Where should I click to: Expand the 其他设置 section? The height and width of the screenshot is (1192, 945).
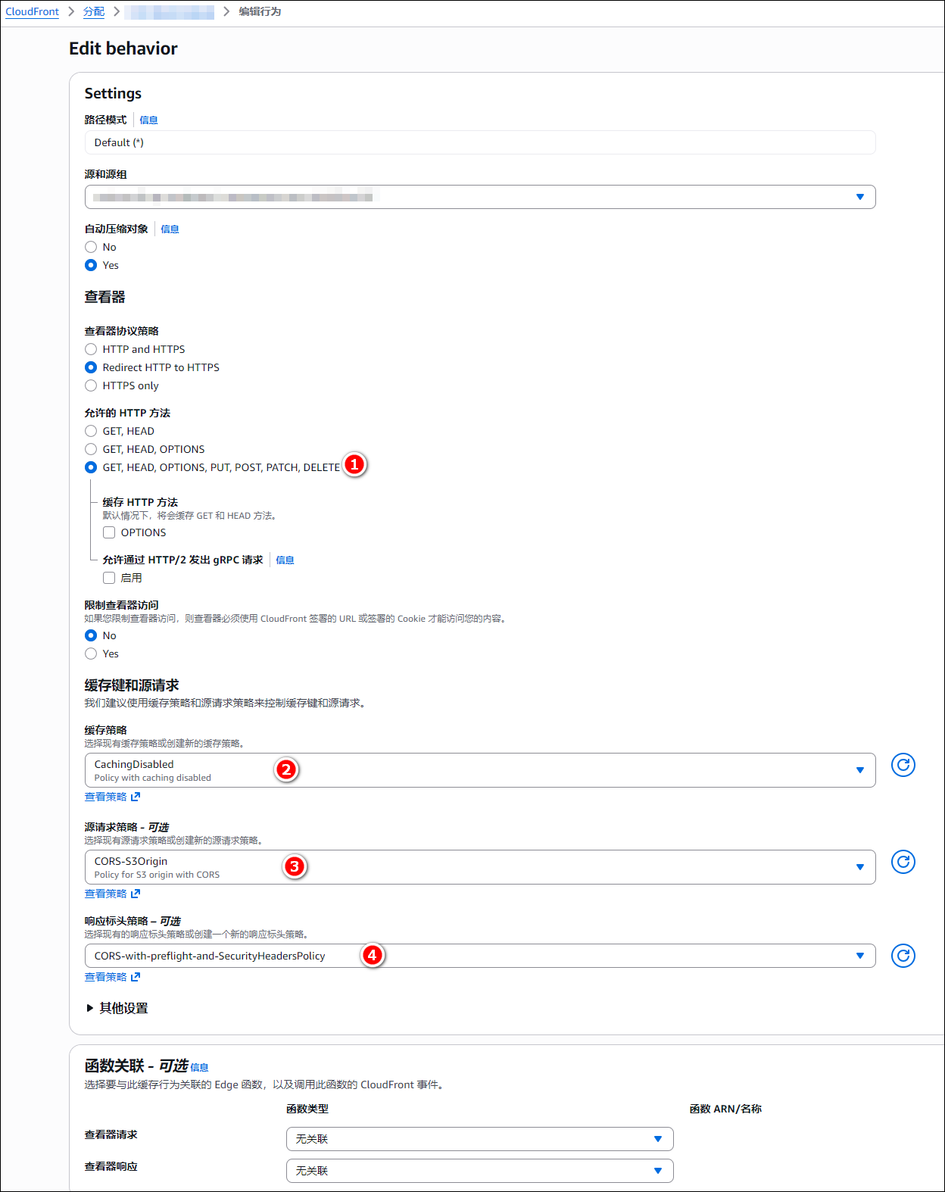coord(117,1008)
